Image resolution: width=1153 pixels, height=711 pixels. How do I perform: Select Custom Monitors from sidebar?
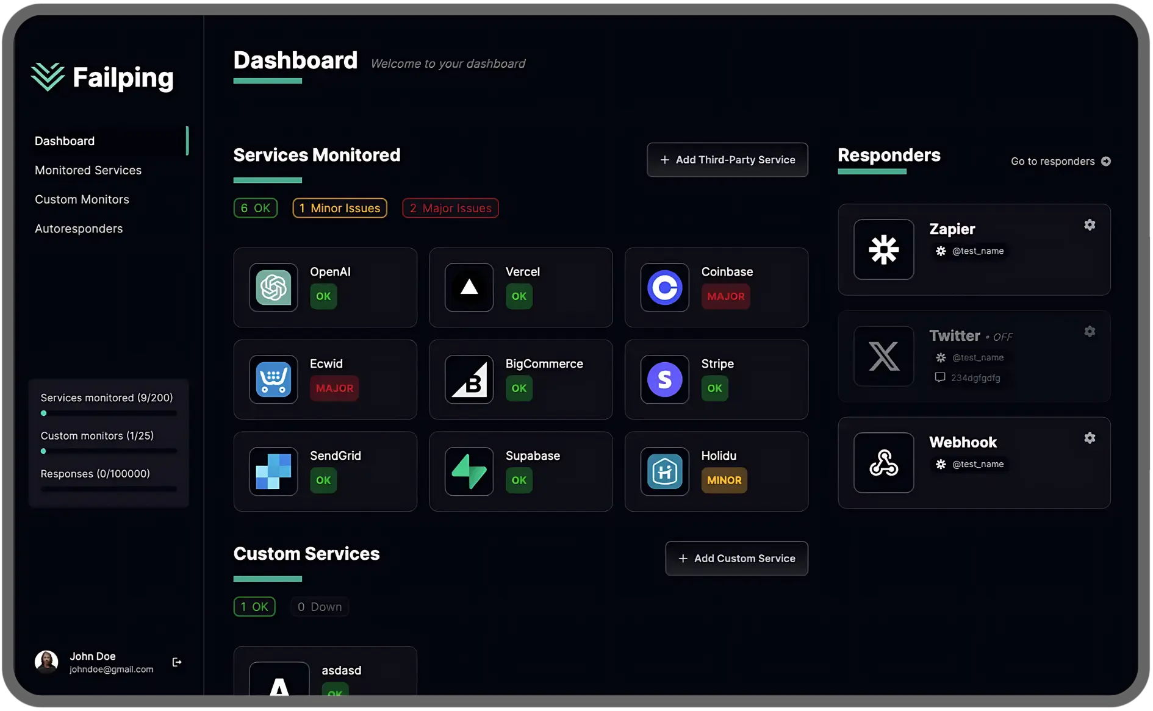[82, 199]
